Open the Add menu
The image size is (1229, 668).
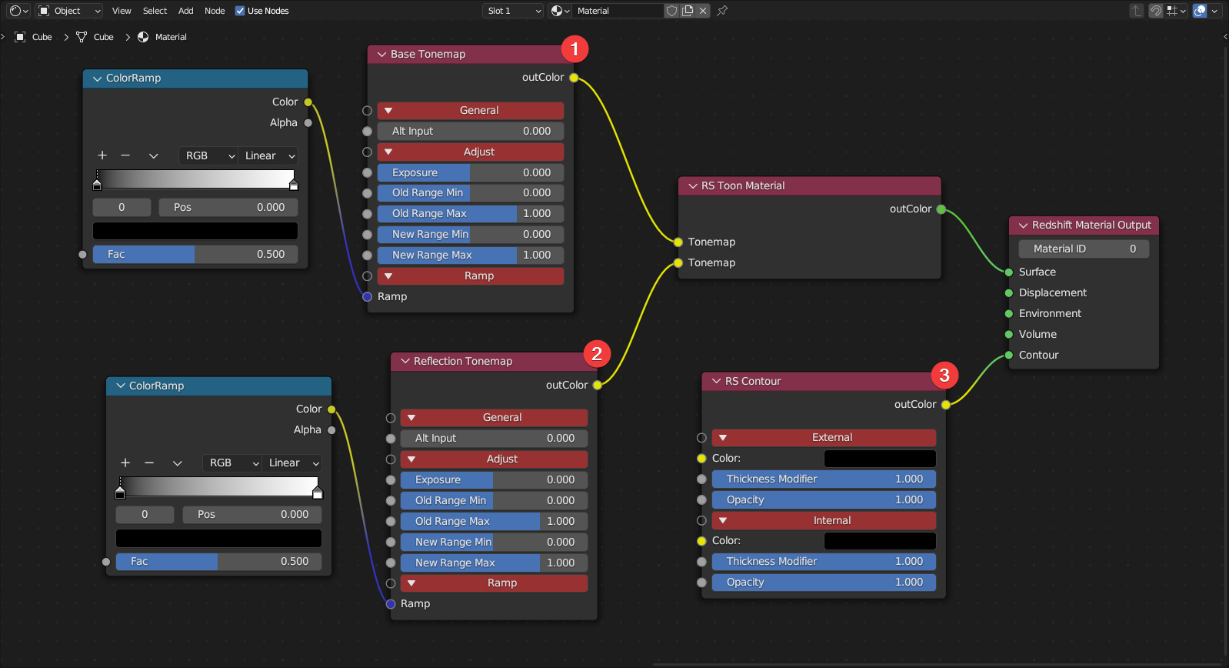coord(186,11)
